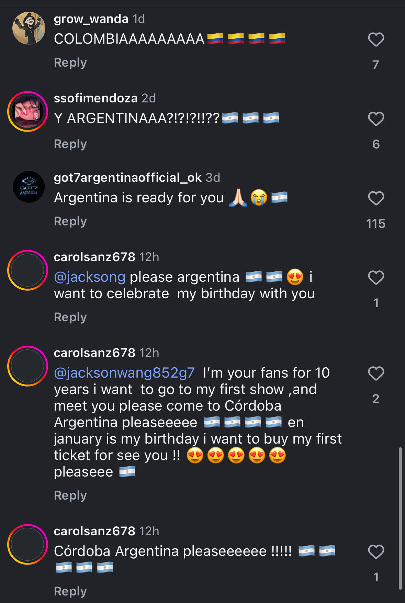Reply to the long Córdoba fan comment
This screenshot has width=405, height=603.
70,495
